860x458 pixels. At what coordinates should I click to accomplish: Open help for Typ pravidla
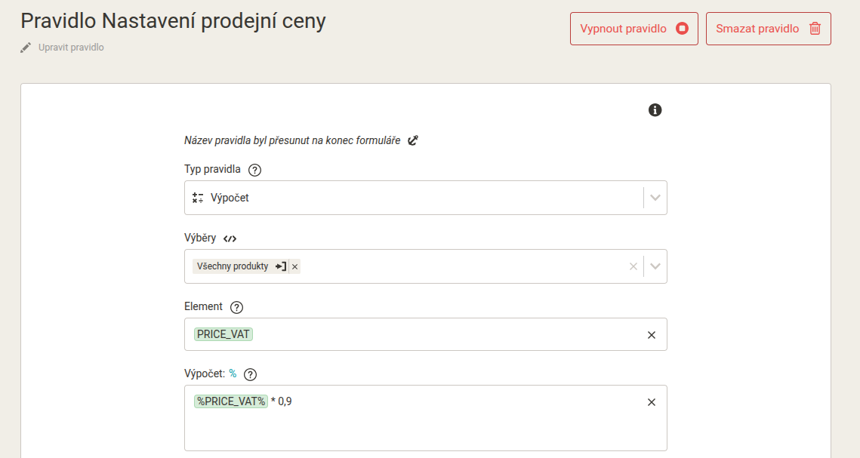click(254, 170)
